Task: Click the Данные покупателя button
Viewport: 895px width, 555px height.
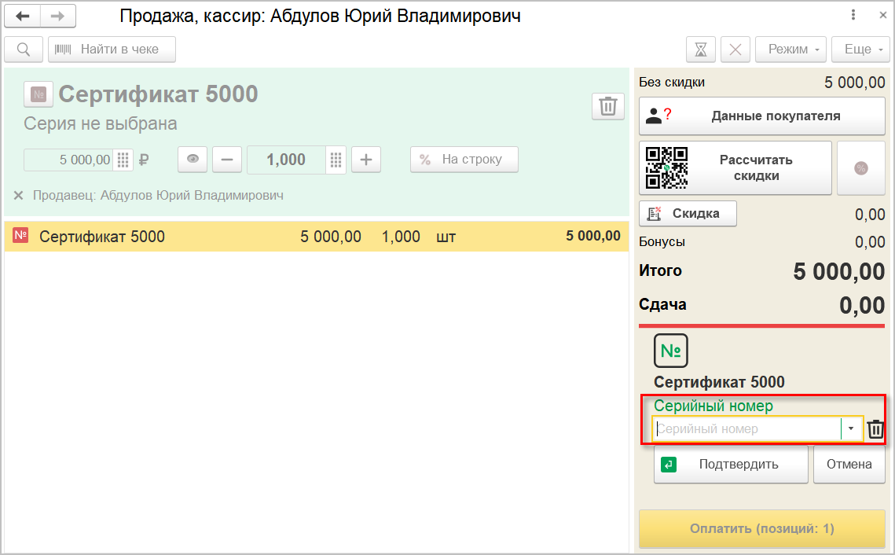Action: tap(761, 116)
